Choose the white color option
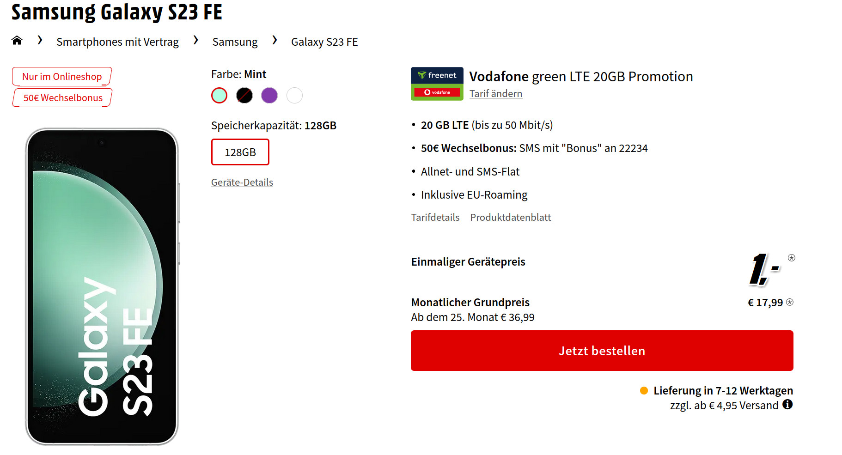 pyautogui.click(x=294, y=95)
